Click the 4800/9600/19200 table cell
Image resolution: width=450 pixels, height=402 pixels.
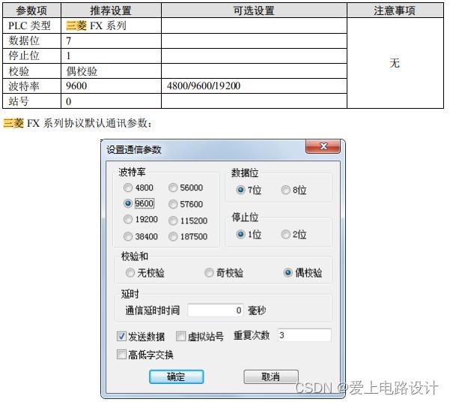point(254,85)
